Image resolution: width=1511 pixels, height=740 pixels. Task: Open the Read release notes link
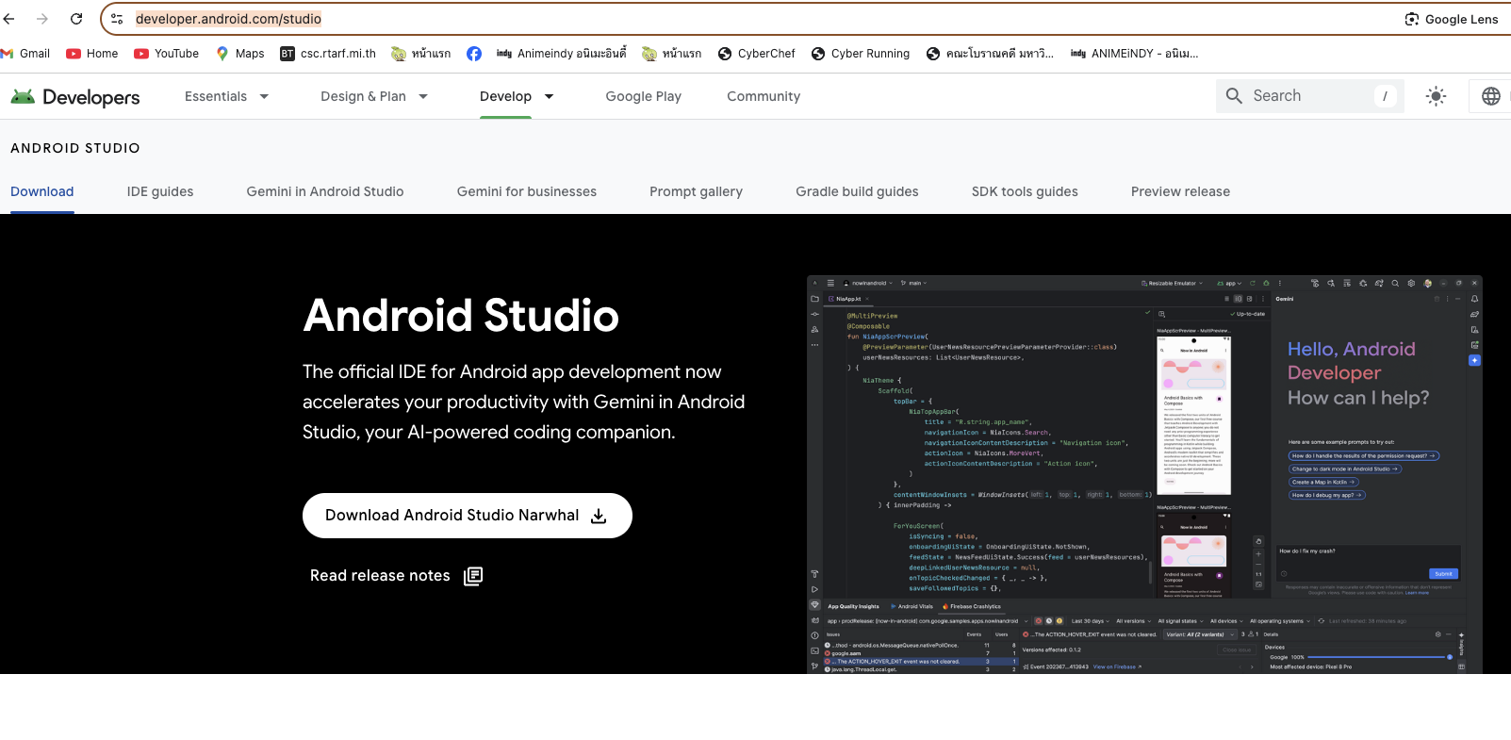[396, 576]
